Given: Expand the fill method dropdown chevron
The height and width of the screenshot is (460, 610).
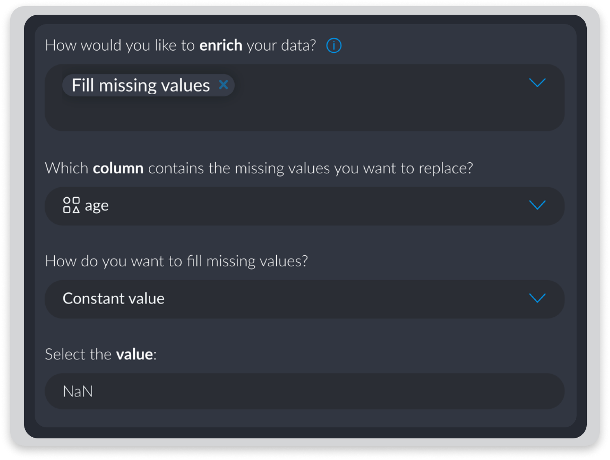Looking at the screenshot, I should (537, 298).
